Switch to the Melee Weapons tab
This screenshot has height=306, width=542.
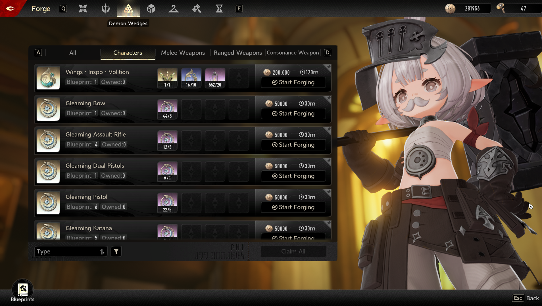pyautogui.click(x=183, y=53)
